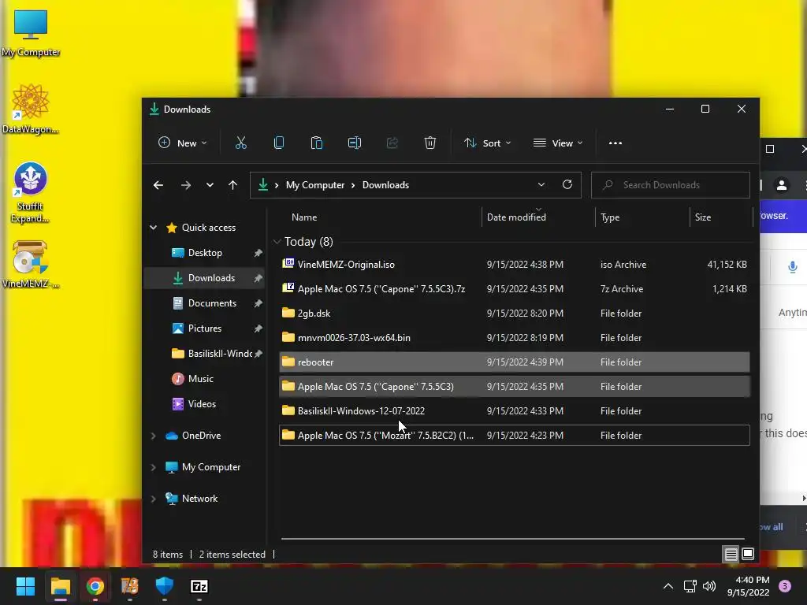807x605 pixels.
Task: Click Downloads in address breadcrumb
Action: 385,184
